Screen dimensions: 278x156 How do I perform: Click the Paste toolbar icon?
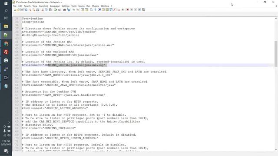pos(50,10)
